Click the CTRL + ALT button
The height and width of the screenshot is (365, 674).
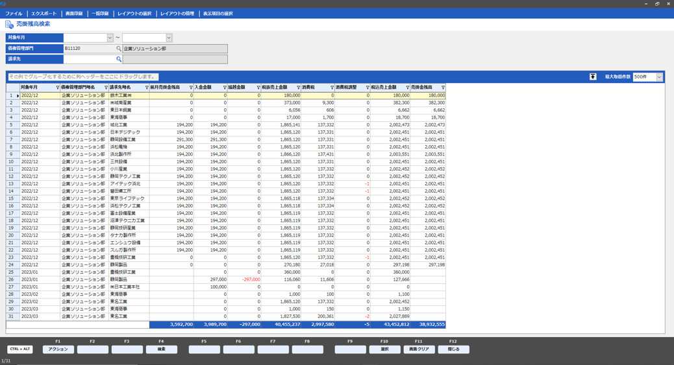(20, 349)
